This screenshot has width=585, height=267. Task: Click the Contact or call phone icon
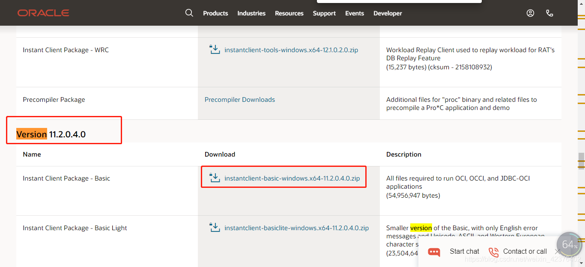493,252
